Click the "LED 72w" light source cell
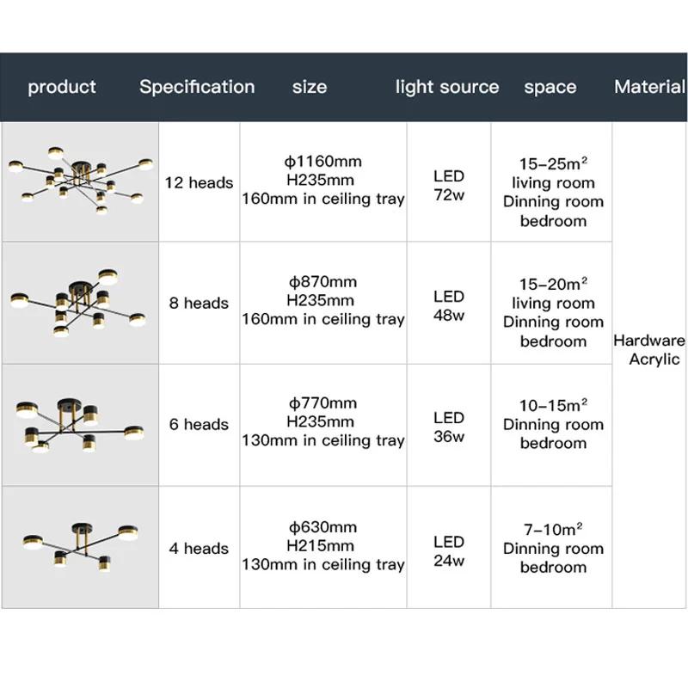 click(449, 185)
